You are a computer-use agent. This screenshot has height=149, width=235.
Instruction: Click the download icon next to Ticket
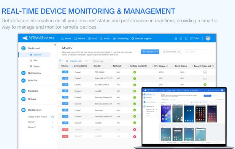186,39
